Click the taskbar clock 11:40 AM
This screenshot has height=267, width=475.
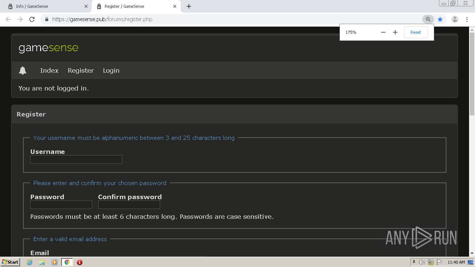coord(456,262)
